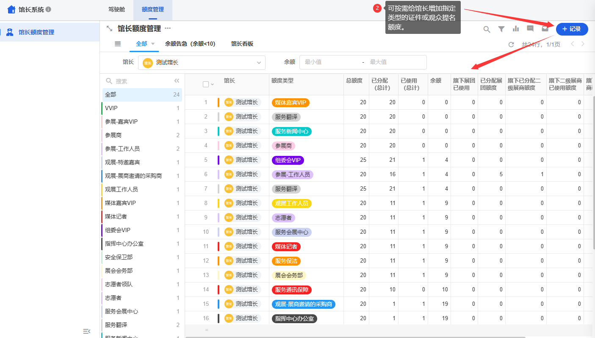Filter by VVIP category
Viewport: 595px width, 338px height.
coord(142,108)
